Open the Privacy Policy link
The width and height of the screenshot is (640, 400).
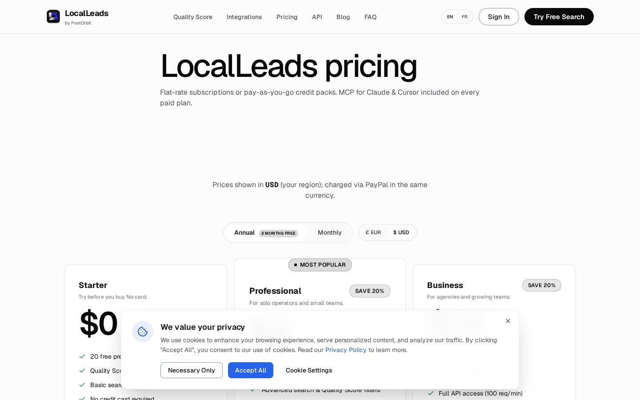click(x=346, y=350)
